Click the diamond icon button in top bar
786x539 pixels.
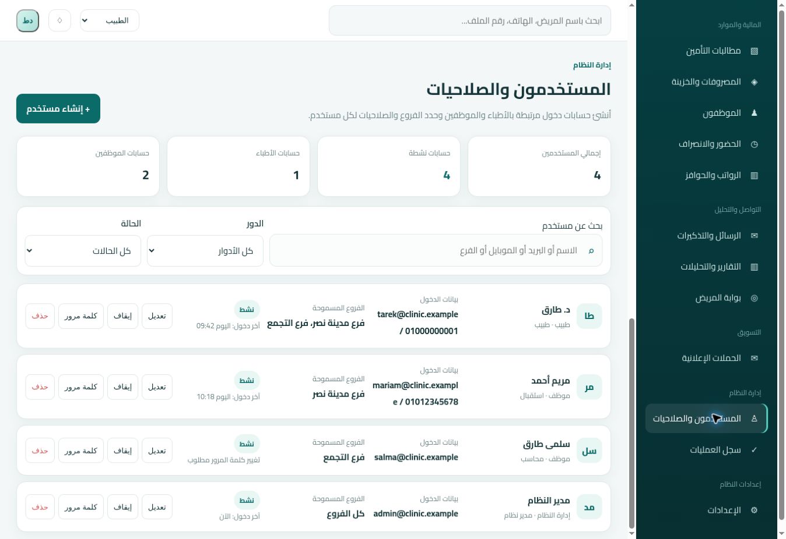pyautogui.click(x=59, y=20)
